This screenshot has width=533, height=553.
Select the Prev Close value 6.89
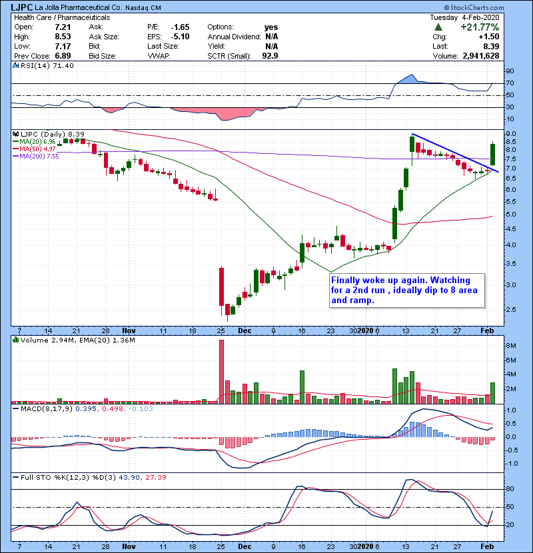(x=63, y=56)
